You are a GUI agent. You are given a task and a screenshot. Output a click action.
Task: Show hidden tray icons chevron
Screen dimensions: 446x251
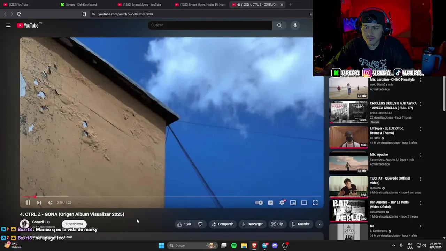394,245
